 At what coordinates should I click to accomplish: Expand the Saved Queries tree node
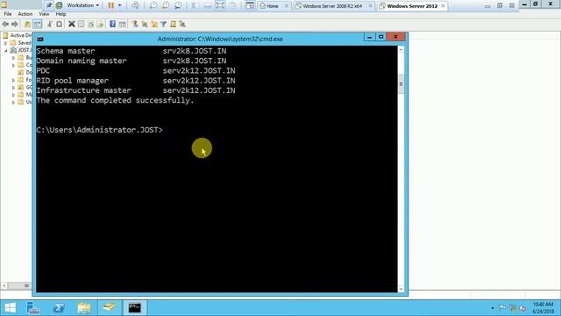(x=6, y=43)
